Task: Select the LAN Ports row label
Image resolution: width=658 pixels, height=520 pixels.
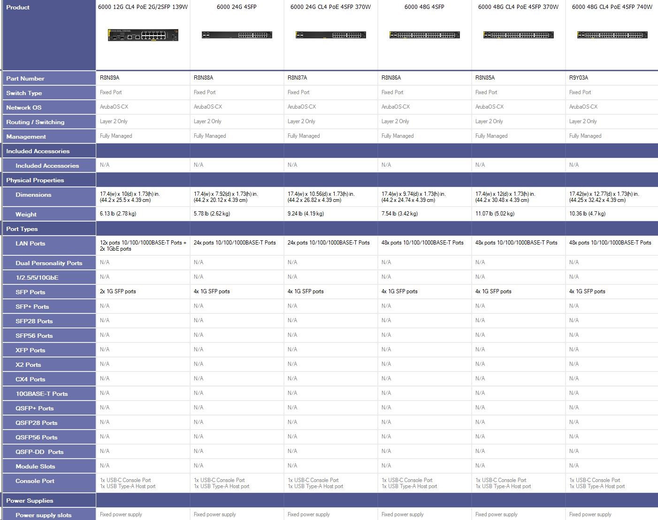Action: [31, 244]
